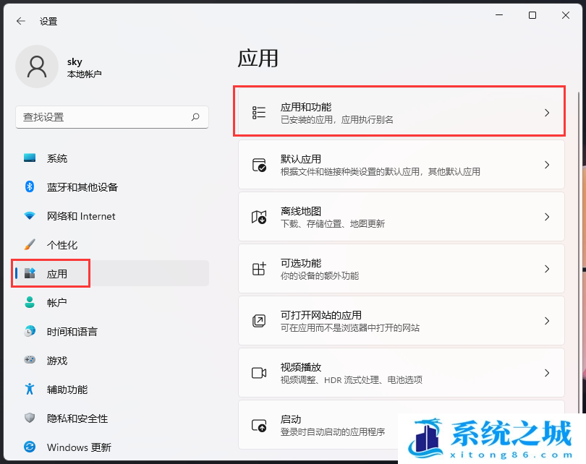The height and width of the screenshot is (464, 586).
Task: Open 蓝牙和其他设备 settings
Action: click(x=112, y=186)
